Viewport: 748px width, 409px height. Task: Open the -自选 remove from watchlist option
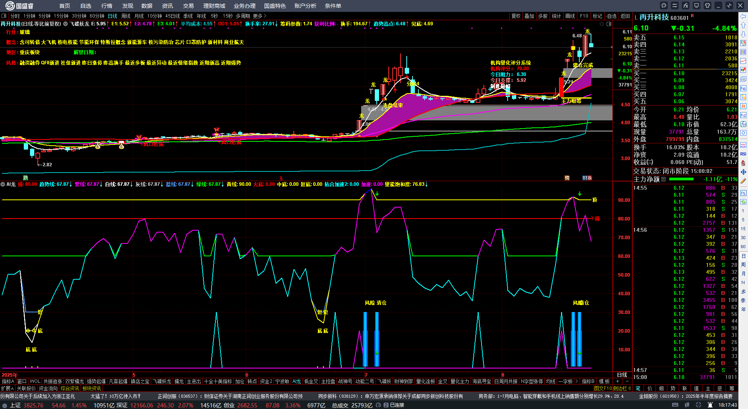(612, 16)
